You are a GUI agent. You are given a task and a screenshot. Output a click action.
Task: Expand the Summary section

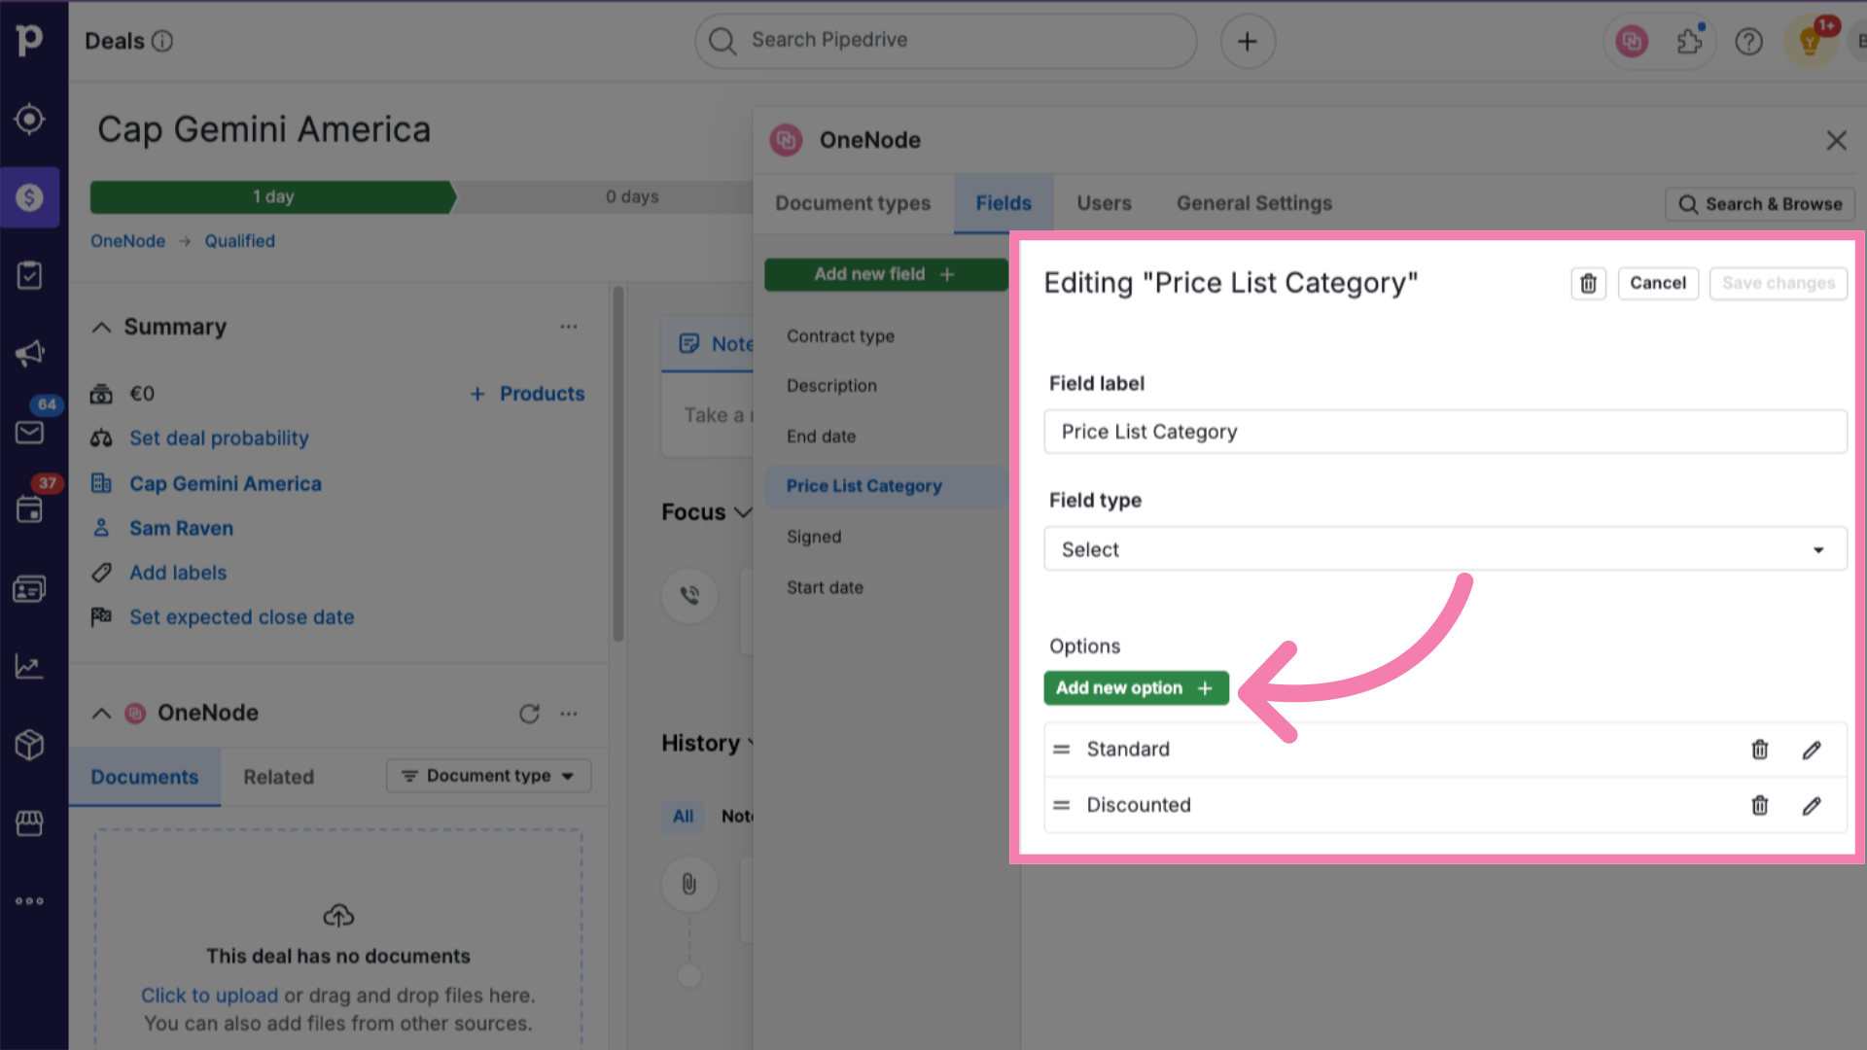(101, 327)
